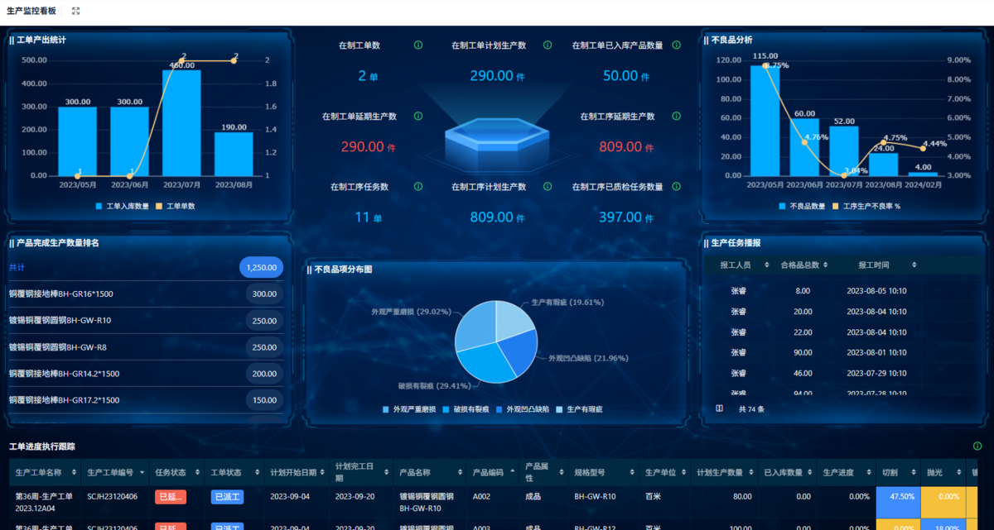Click the 共计 total value 1,250.00
The width and height of the screenshot is (994, 530).
click(x=261, y=267)
